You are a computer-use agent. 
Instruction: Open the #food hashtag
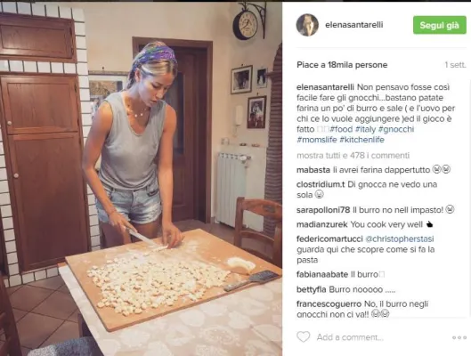click(341, 129)
